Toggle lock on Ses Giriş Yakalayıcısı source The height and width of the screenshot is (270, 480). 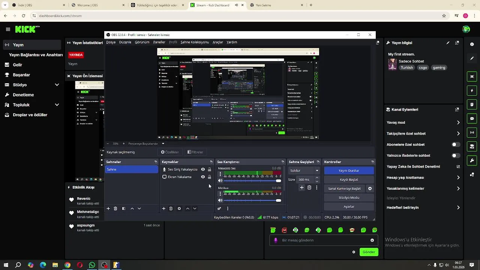[209, 169]
